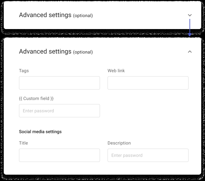The image size is (205, 181).
Task: Click (optional) text in expanded panel header
Action: tap(83, 52)
